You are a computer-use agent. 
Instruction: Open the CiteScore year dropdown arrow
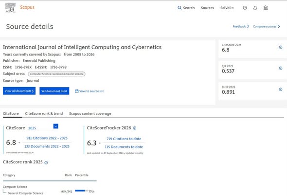click(x=56, y=126)
